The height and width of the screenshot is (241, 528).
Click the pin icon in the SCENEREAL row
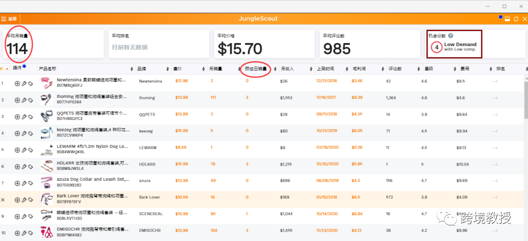pos(24,216)
